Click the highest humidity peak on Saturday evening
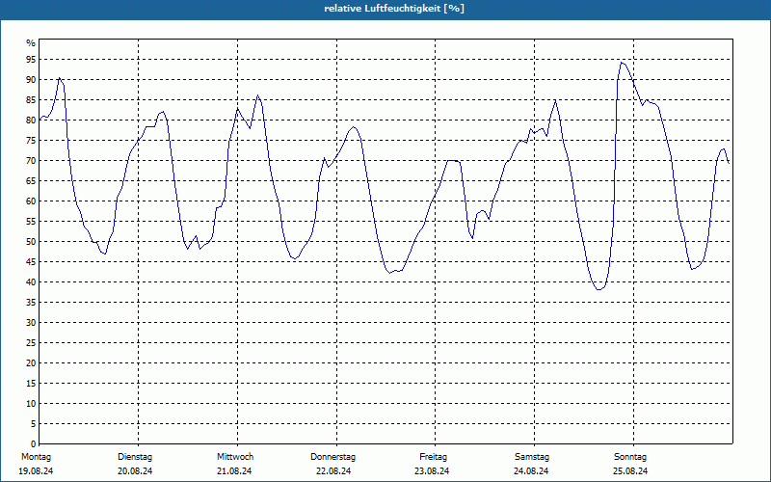The height and width of the screenshot is (482, 771). pyautogui.click(x=622, y=63)
